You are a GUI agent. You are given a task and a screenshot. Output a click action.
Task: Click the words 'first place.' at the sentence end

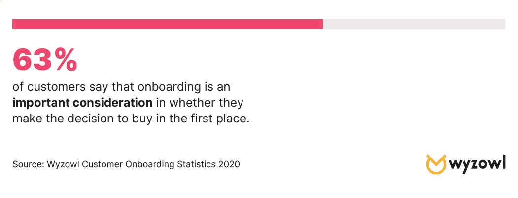coord(220,119)
